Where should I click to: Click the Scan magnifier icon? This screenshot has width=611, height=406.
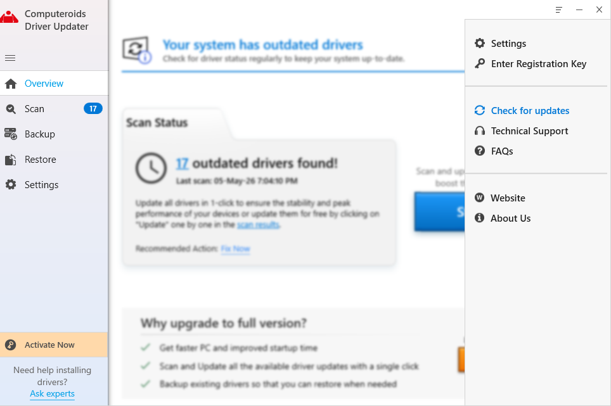click(11, 109)
